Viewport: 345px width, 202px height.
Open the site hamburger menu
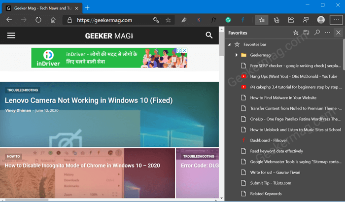11,35
